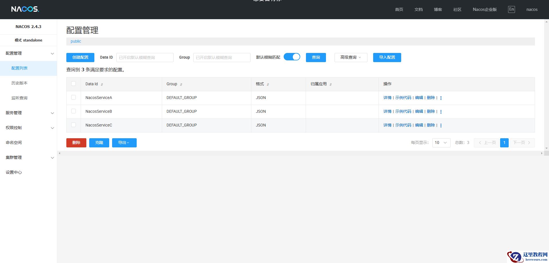Check the NacosServiceA row checkbox

(x=73, y=97)
